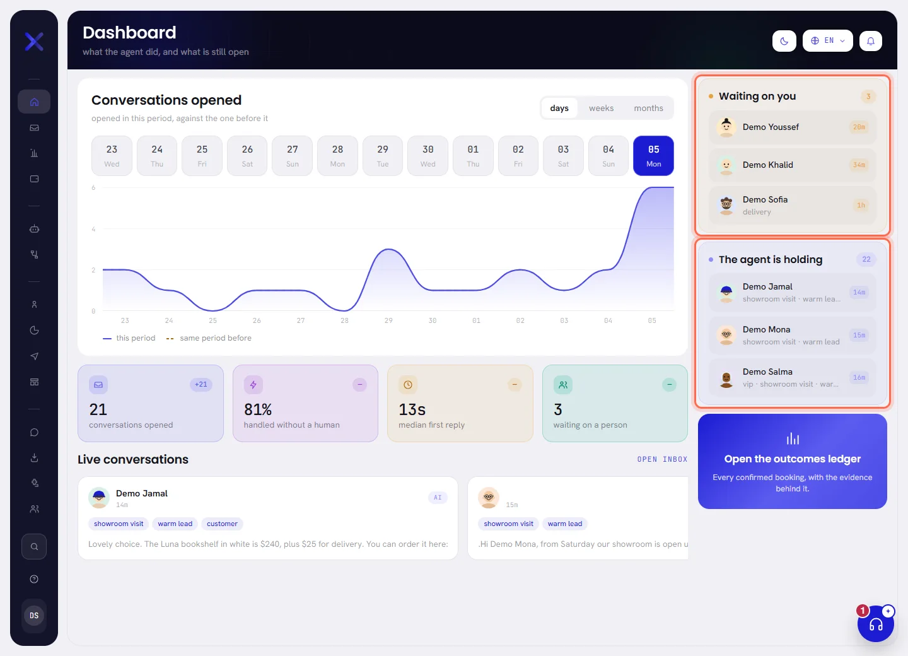Open the single person icon in sidebar
This screenshot has height=656, width=908.
pos(34,305)
